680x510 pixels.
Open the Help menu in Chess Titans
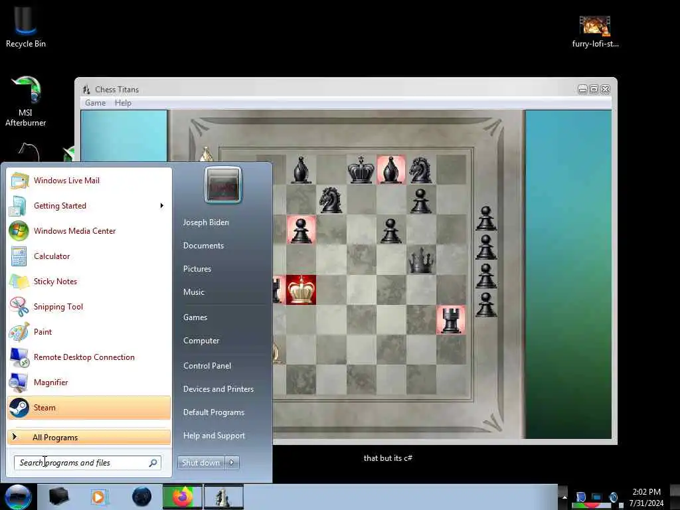pyautogui.click(x=123, y=103)
